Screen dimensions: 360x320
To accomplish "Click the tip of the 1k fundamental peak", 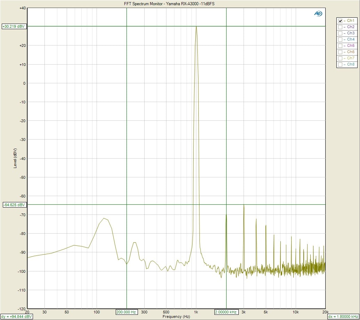I will tap(196, 27).
